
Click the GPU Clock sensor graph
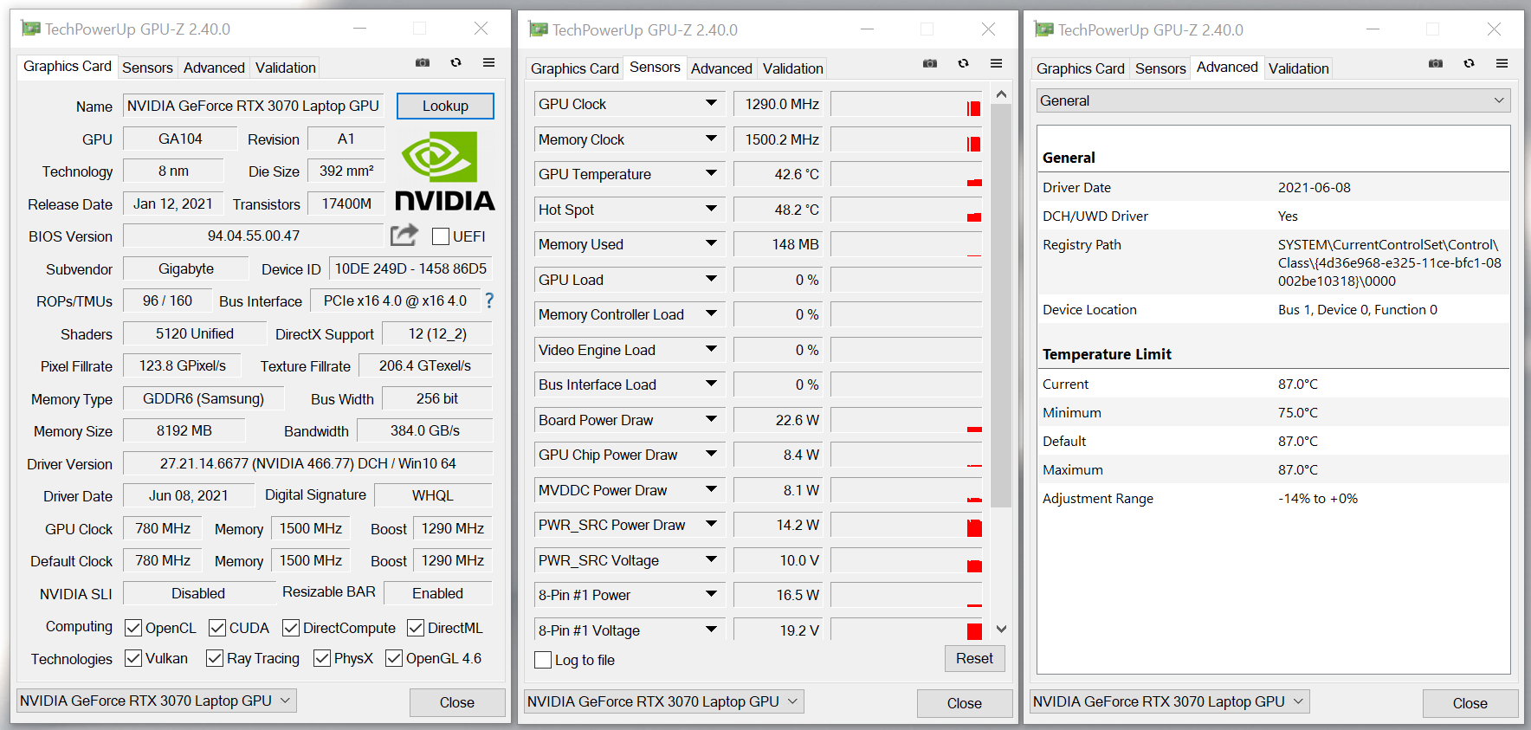[x=907, y=104]
